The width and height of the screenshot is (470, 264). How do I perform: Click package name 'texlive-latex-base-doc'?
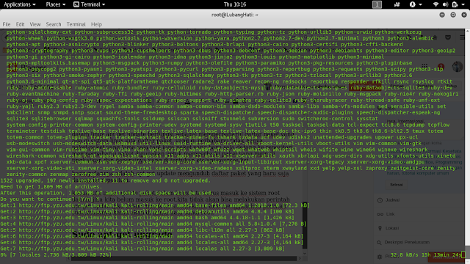[254, 131]
